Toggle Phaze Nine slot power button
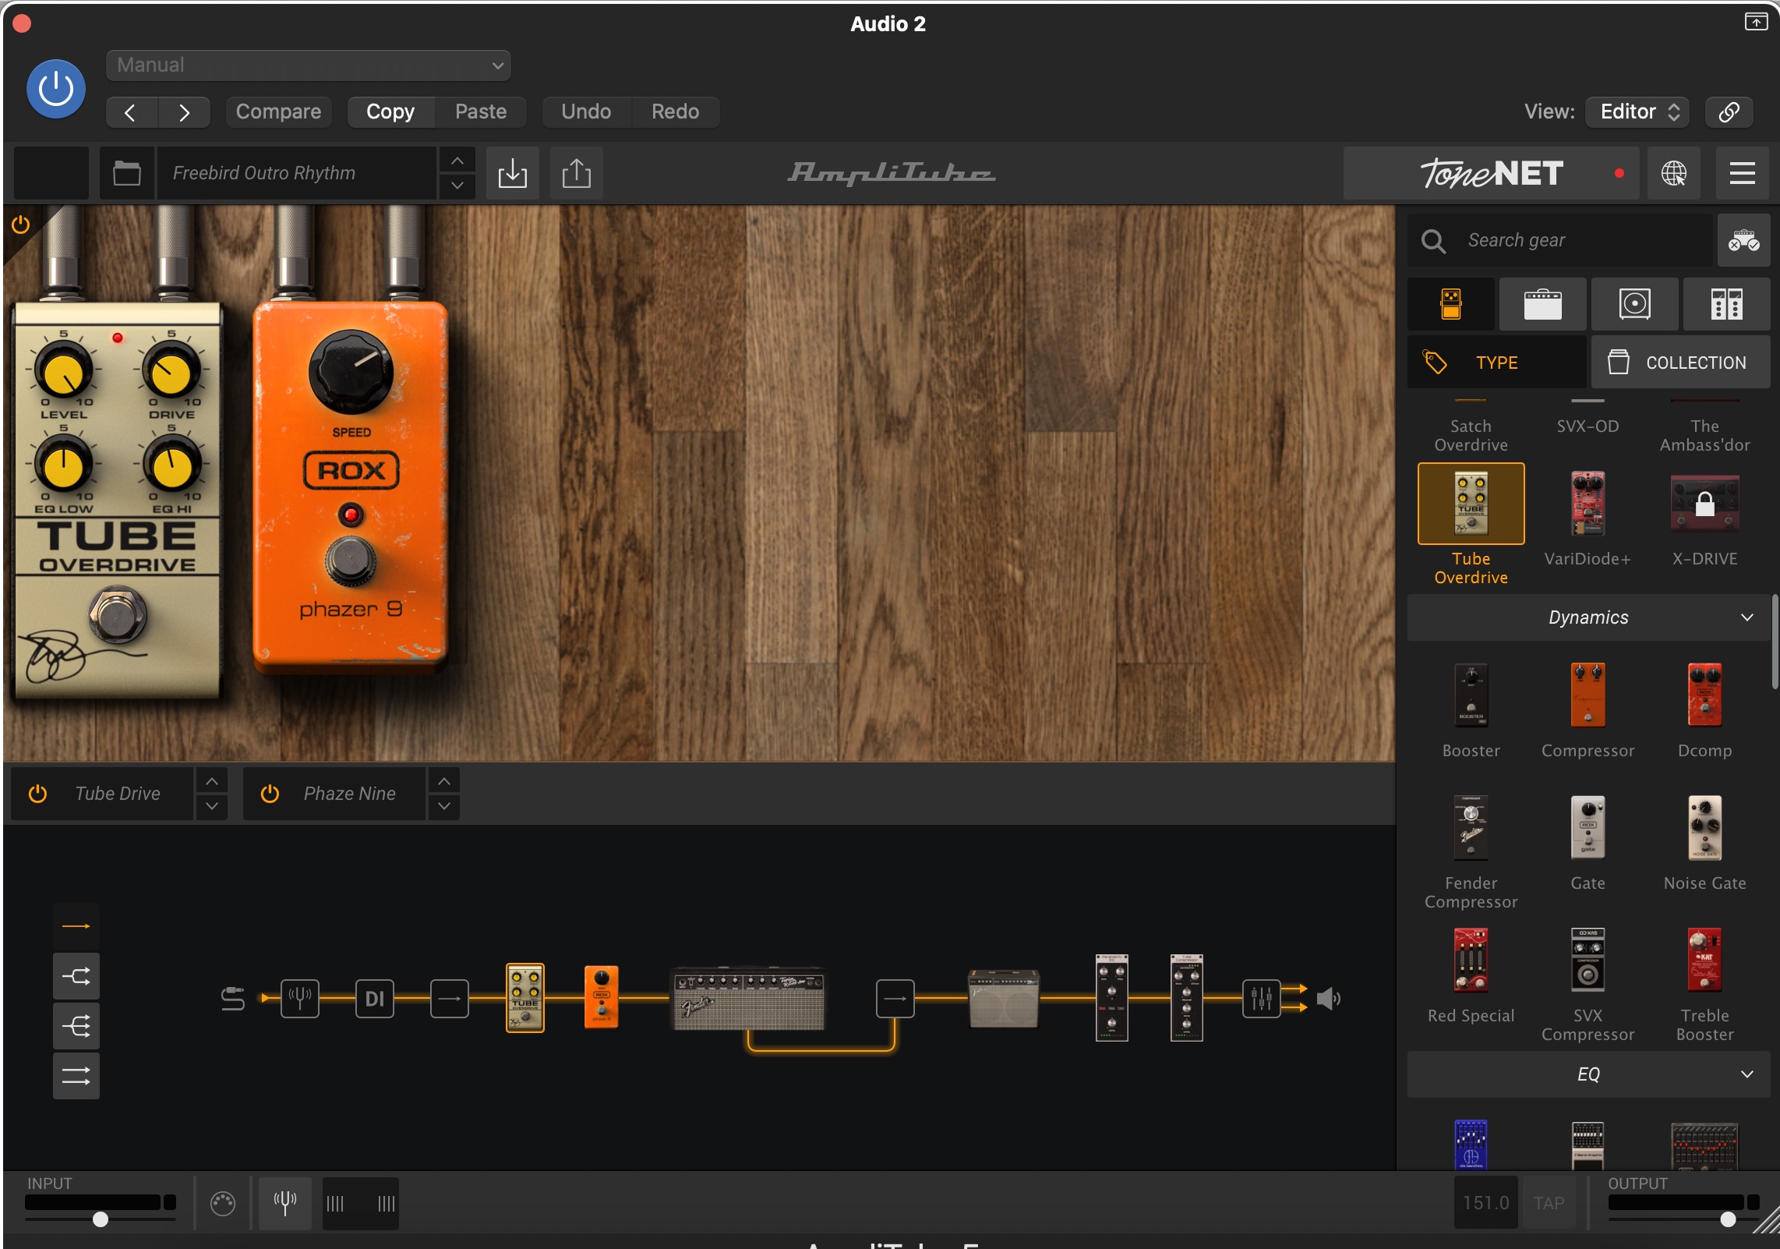Viewport: 1780px width, 1249px height. [x=270, y=794]
